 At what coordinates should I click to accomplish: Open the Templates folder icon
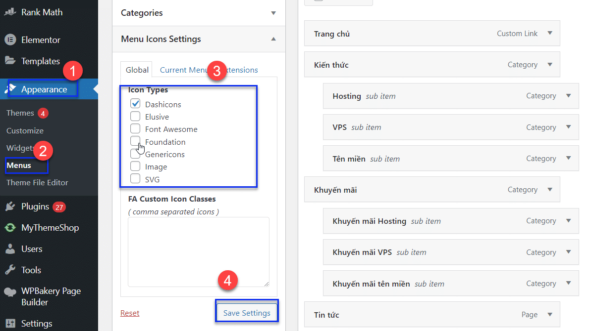click(x=9, y=61)
